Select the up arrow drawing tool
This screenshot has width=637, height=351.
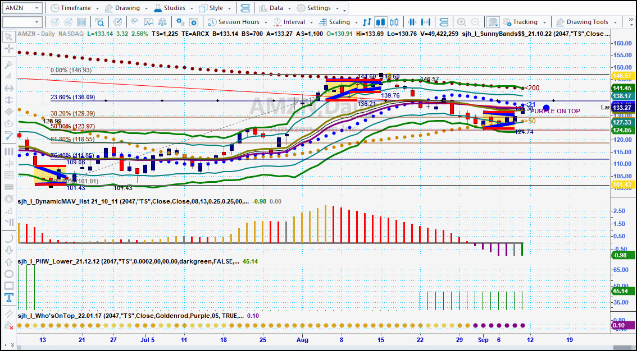click(8, 262)
